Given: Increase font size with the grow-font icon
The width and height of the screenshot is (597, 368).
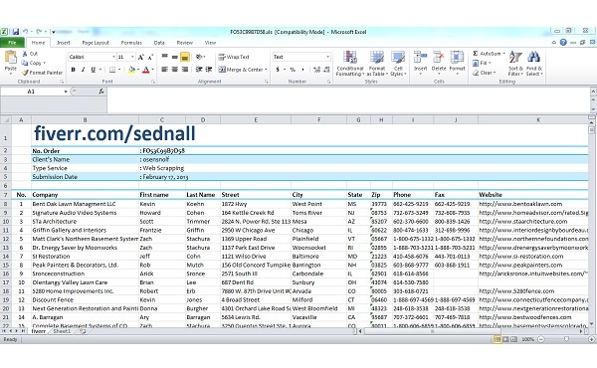Looking at the screenshot, I should (x=141, y=57).
